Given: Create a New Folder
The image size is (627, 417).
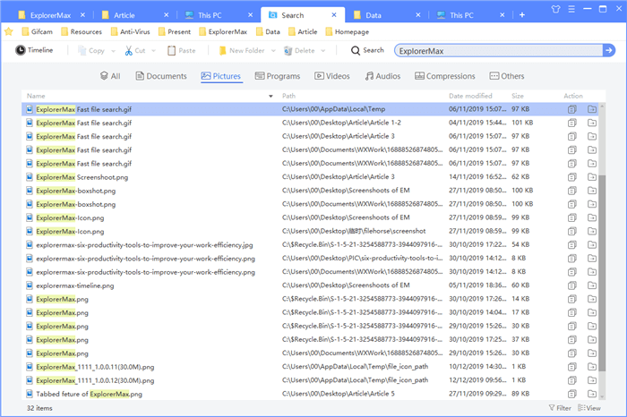Looking at the screenshot, I should pyautogui.click(x=242, y=51).
